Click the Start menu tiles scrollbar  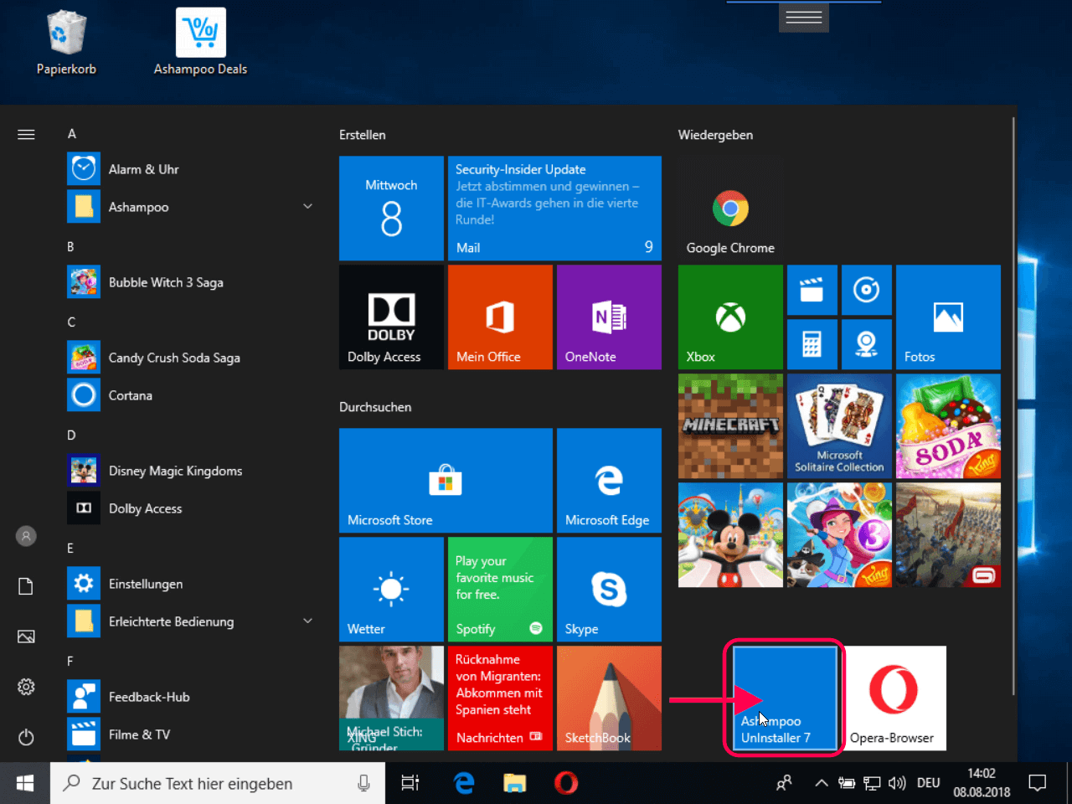(1013, 406)
